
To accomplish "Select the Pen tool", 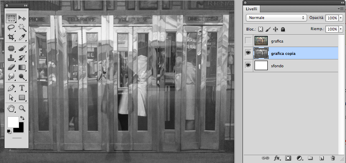I will (11, 88).
